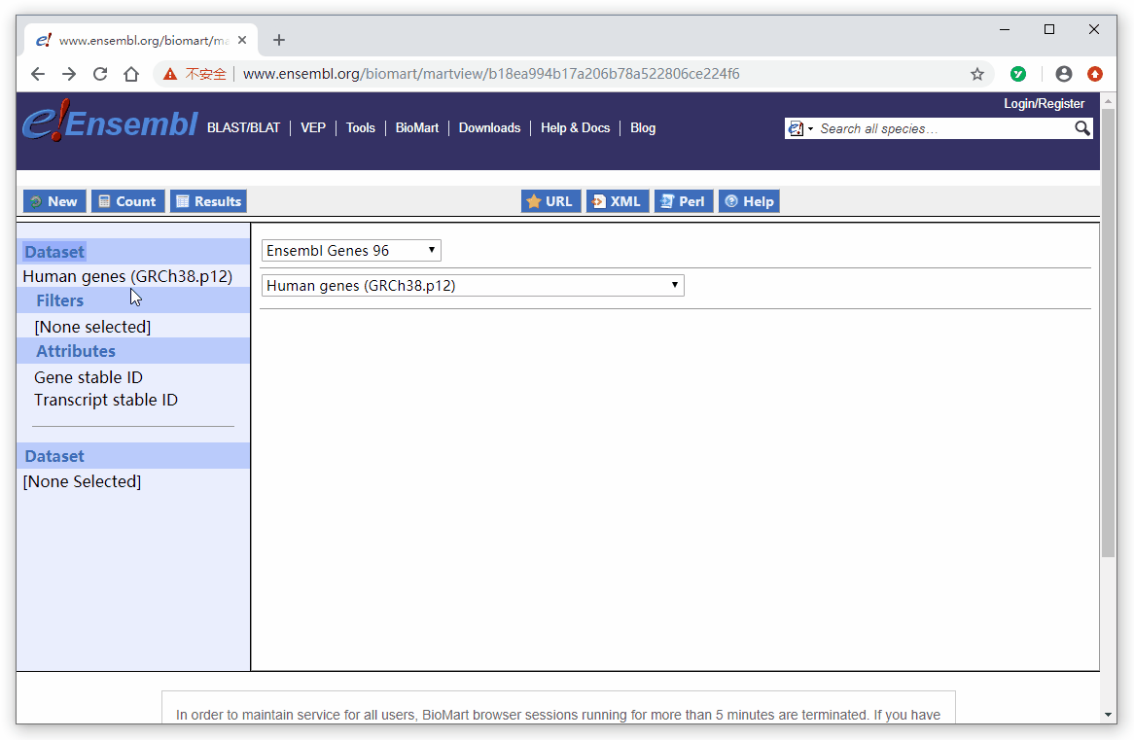Click the insecure site warning triangle
1134x740 pixels.
(x=170, y=74)
